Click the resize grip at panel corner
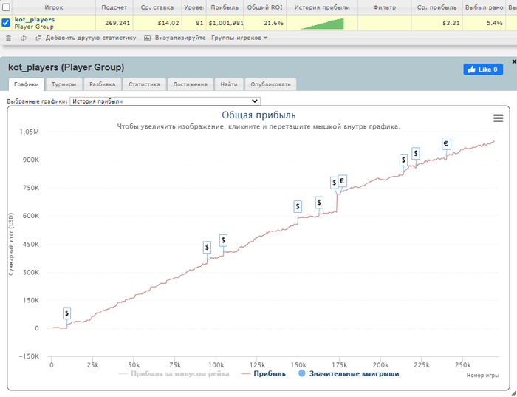 click(513, 394)
